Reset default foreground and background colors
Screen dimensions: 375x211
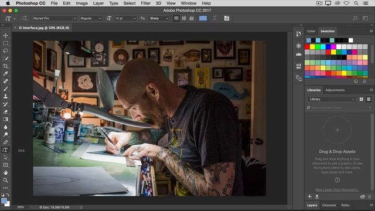tap(2, 195)
